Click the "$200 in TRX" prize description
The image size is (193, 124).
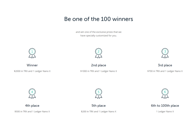tap(99, 111)
